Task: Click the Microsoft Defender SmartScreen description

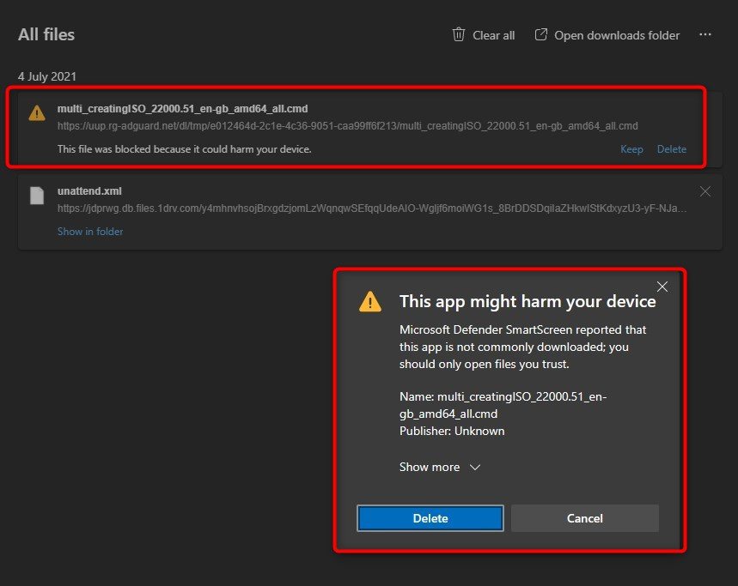Action: (x=522, y=347)
